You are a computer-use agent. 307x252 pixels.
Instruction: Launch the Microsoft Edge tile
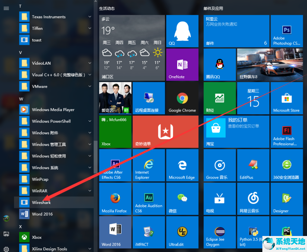pyautogui.click(x=182, y=165)
